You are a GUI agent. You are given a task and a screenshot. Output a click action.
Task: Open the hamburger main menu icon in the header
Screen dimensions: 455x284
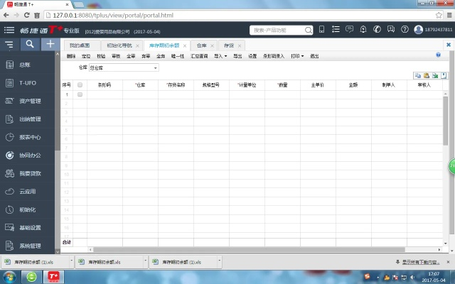point(9,30)
